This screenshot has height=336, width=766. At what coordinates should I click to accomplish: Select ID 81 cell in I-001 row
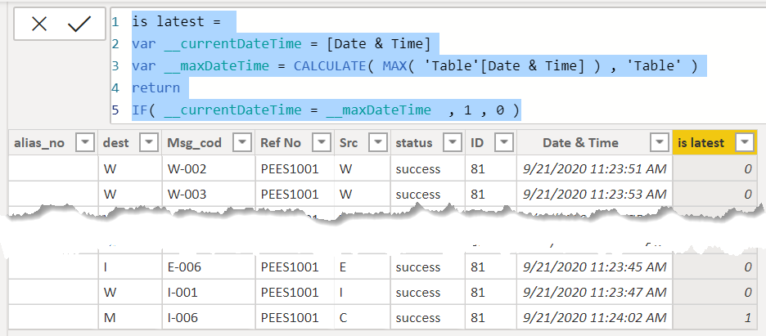pyautogui.click(x=490, y=292)
